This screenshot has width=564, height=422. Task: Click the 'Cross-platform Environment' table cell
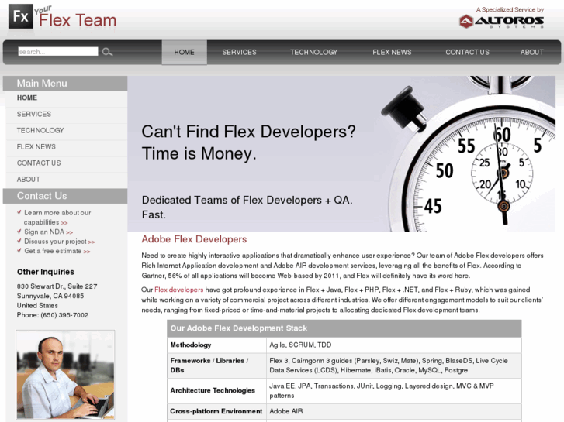pos(216,412)
